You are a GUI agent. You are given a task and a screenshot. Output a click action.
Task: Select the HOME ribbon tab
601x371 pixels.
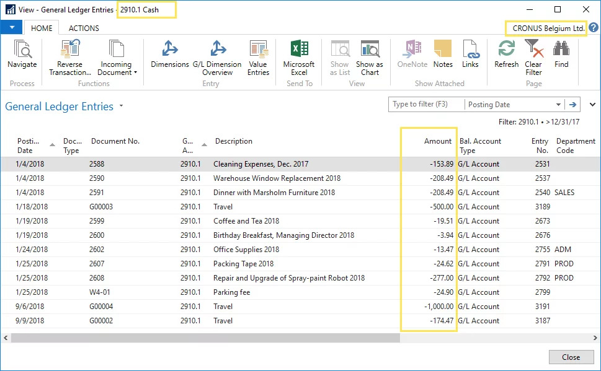click(x=42, y=28)
